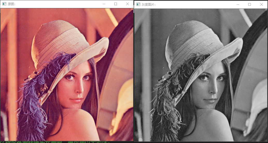Click the 灰度图片 window title text

click(149, 4)
